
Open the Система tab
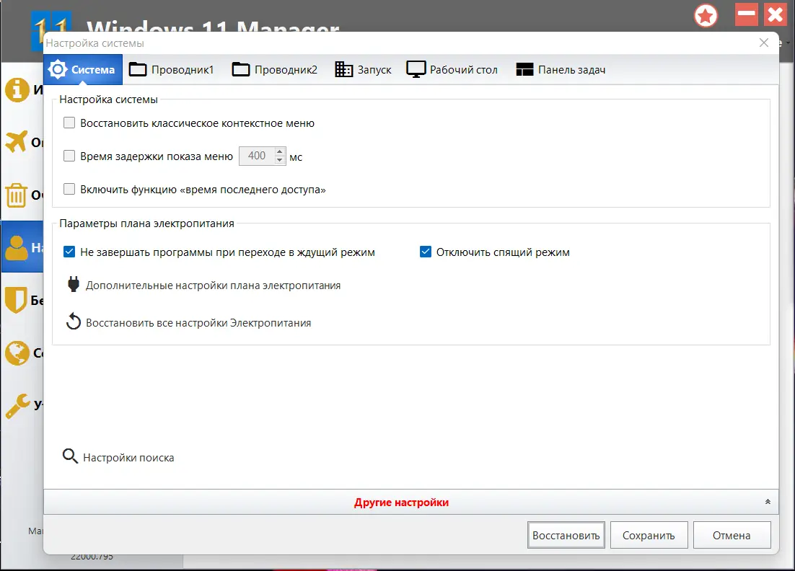point(83,69)
